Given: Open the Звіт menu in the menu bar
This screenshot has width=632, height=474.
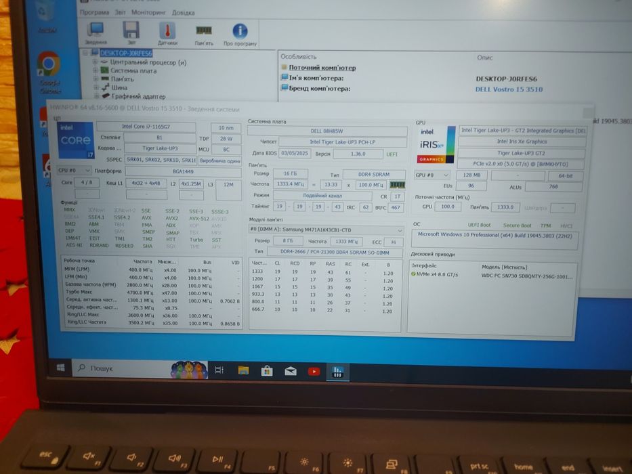Looking at the screenshot, I should click(x=120, y=12).
